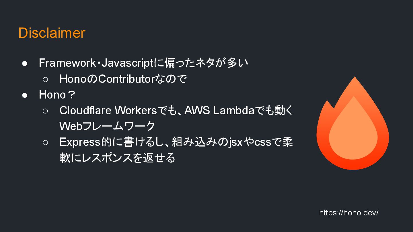Click hollow bullet before HonoのContributor
413x232 pixels.
click(45, 80)
